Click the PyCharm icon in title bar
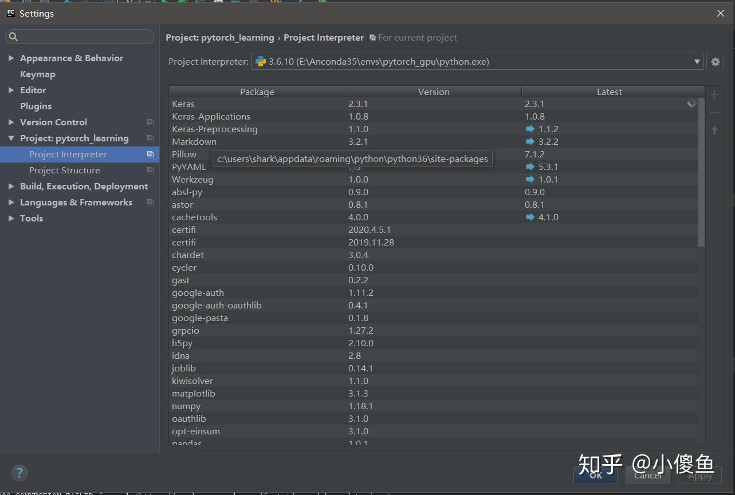735x495 pixels. click(10, 13)
